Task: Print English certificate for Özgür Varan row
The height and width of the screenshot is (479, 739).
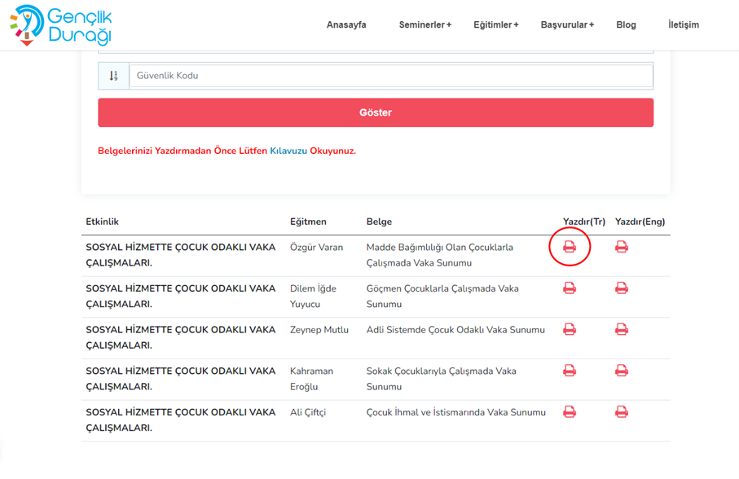Action: [x=621, y=247]
